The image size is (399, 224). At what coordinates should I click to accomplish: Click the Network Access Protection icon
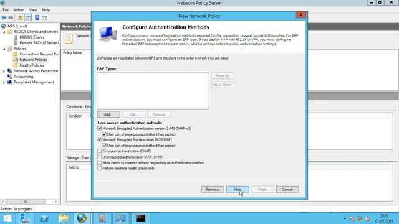pyautogui.click(x=10, y=71)
